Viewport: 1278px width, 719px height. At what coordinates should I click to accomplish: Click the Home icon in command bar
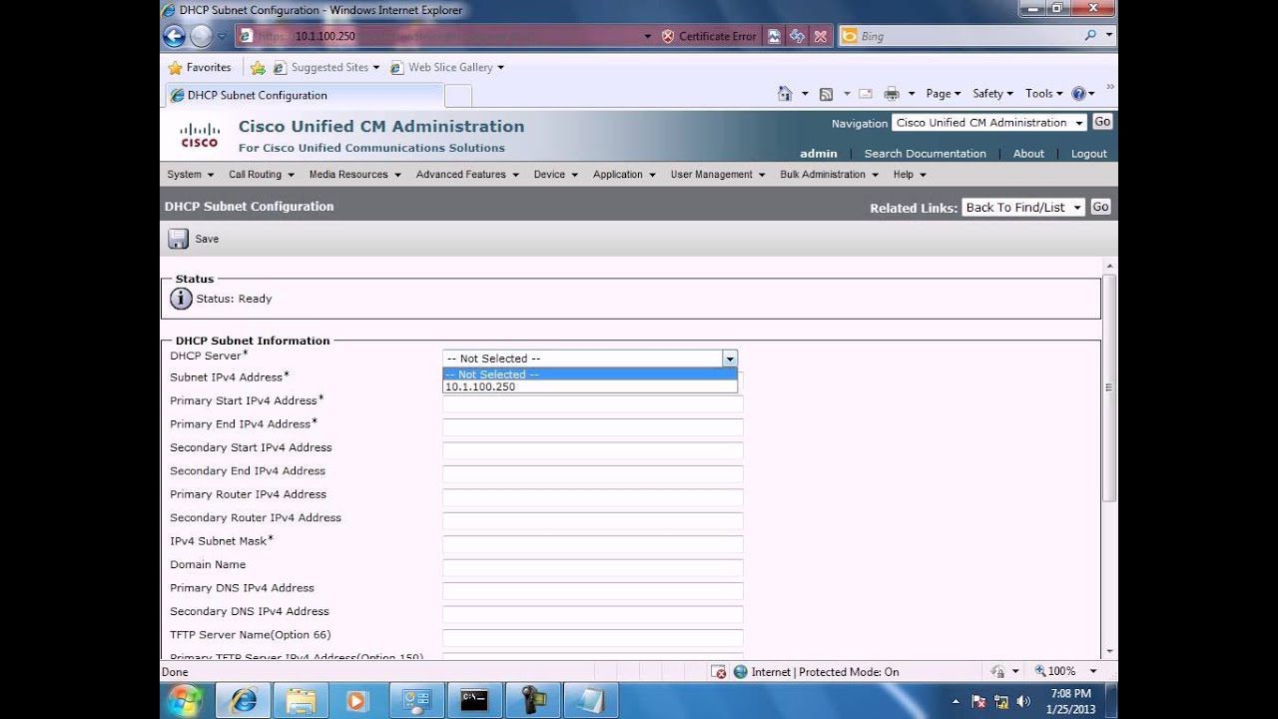coord(785,94)
